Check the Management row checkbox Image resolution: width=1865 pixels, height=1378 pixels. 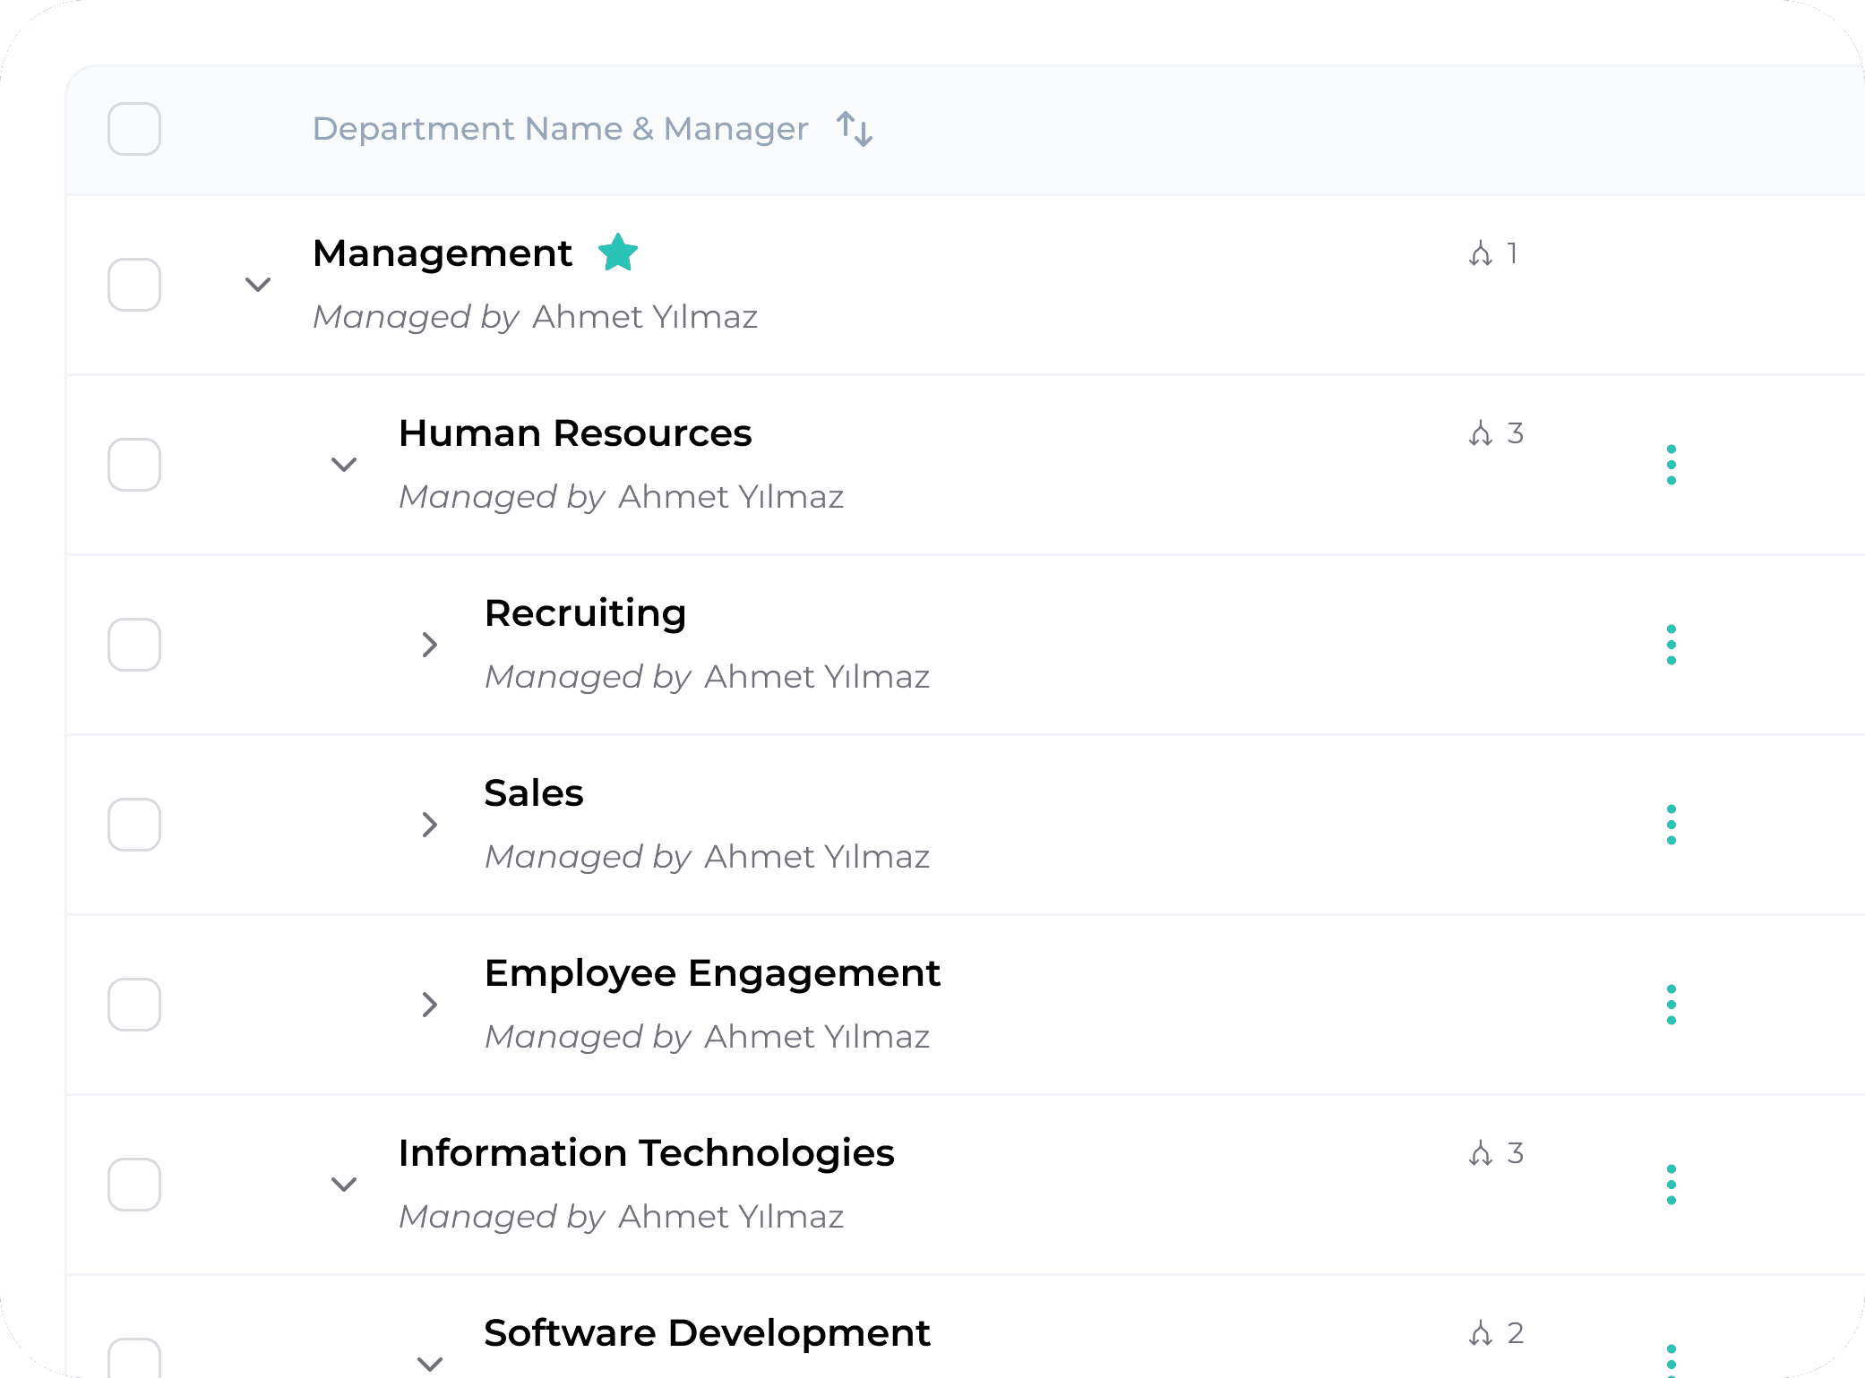pyautogui.click(x=134, y=285)
